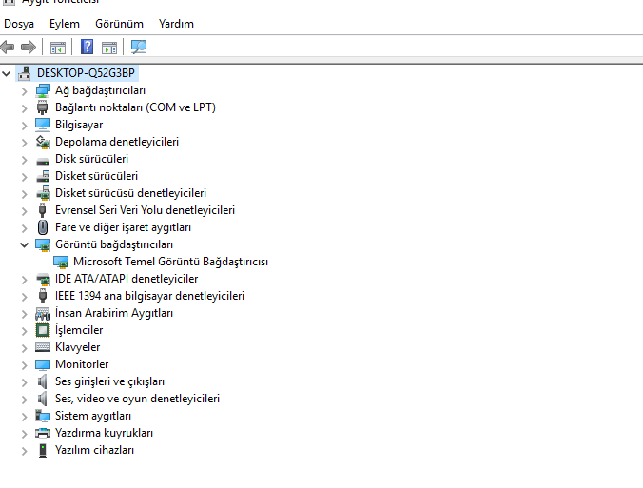Expand Evrensel Seri Veri Yolu denetleyicileri
The image size is (643, 488).
24,211
